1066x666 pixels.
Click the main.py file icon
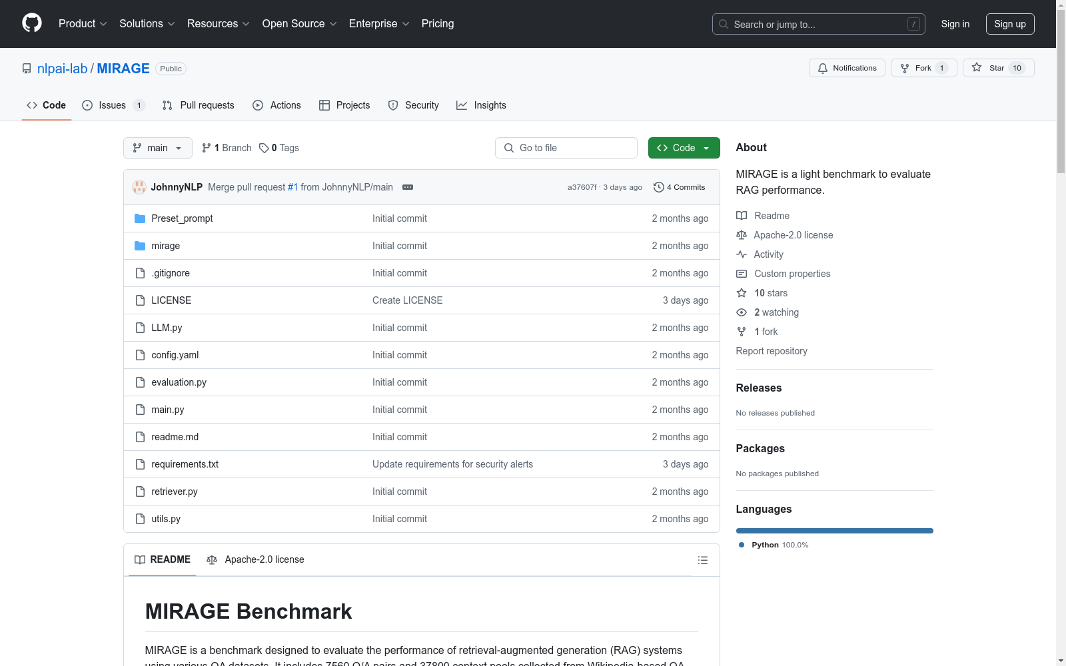[140, 410]
